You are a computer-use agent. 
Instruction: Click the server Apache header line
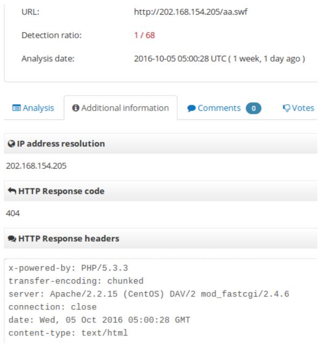[x=149, y=294]
